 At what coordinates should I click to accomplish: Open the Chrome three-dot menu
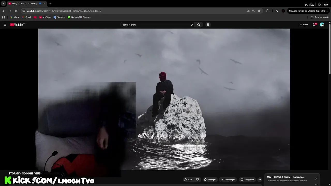327,11
